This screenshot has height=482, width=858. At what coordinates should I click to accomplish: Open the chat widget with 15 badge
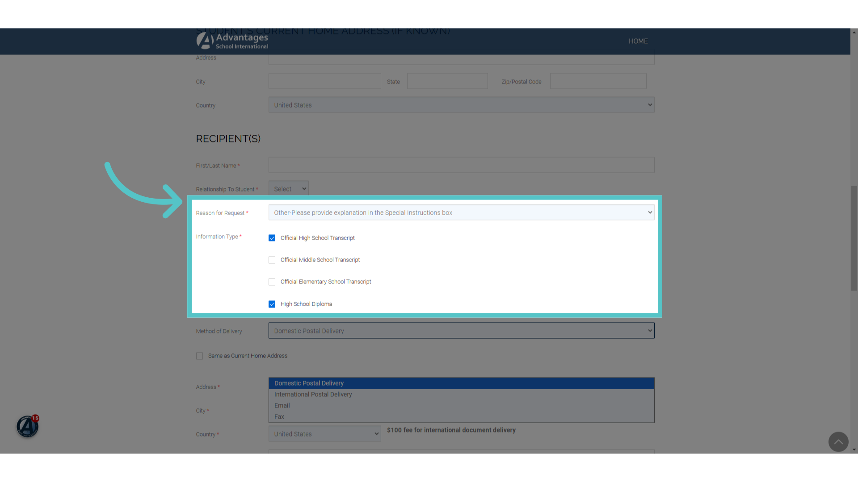(28, 426)
